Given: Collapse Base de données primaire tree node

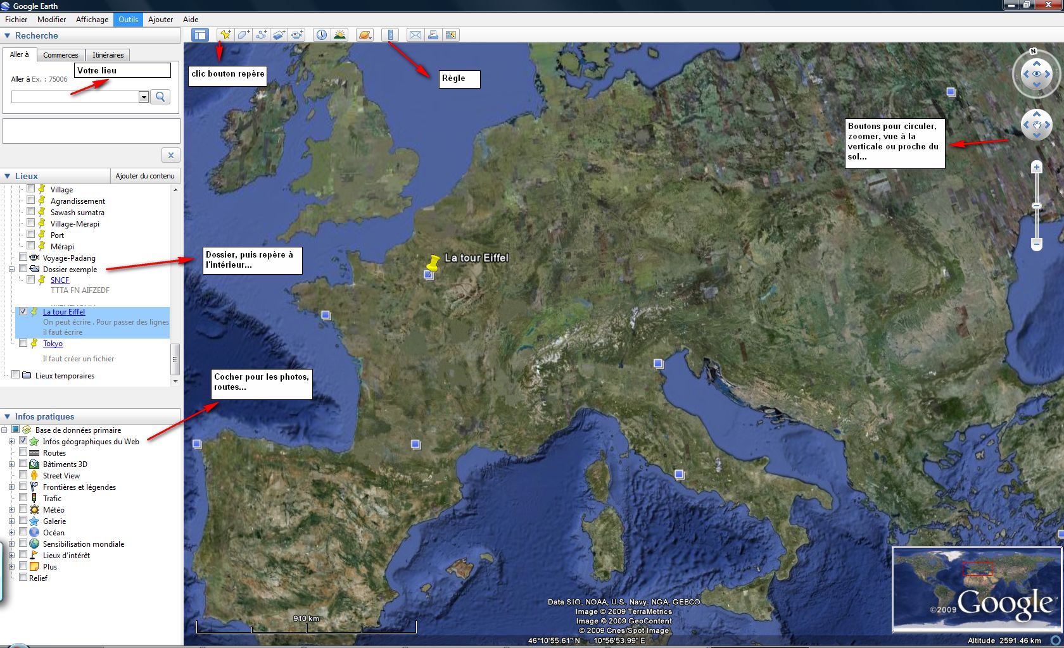Looking at the screenshot, I should 4,430.
